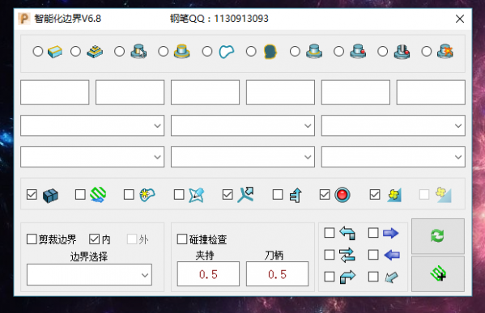This screenshot has height=313, width=485.
Task: Activate radio button beside the head silhouette icon
Action: 251,51
